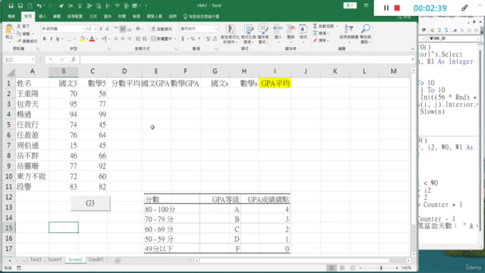The height and width of the screenshot is (273, 485).
Task: Click the G3 button on the worksheet
Action: point(90,203)
